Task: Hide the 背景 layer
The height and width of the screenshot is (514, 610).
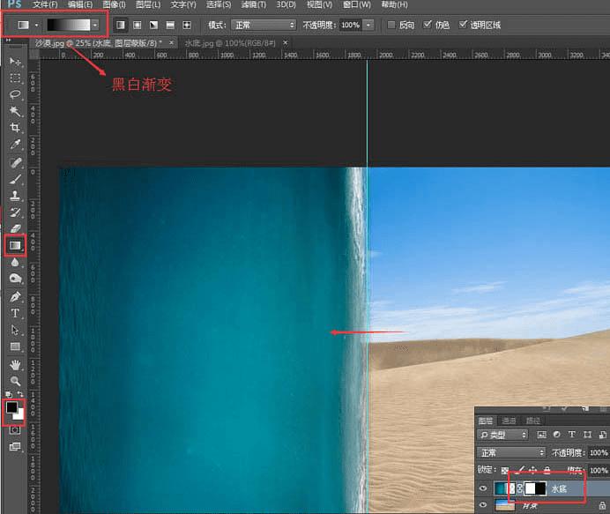Action: pyautogui.click(x=484, y=504)
